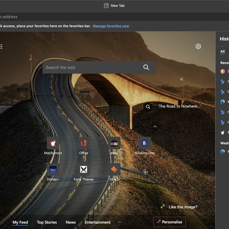Switch to the Top Stories tab
This screenshot has height=229, width=229.
click(47, 222)
